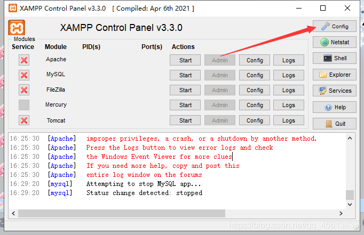364x235 pixels.
Task: Open FileZilla Config menu button
Action: [x=255, y=90]
